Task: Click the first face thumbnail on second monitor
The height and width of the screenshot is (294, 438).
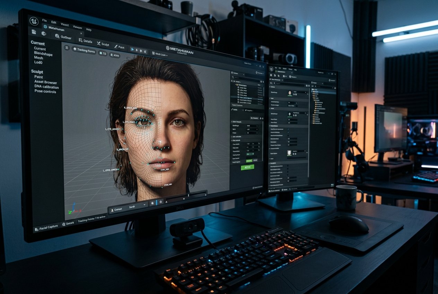Action: [x=290, y=93]
